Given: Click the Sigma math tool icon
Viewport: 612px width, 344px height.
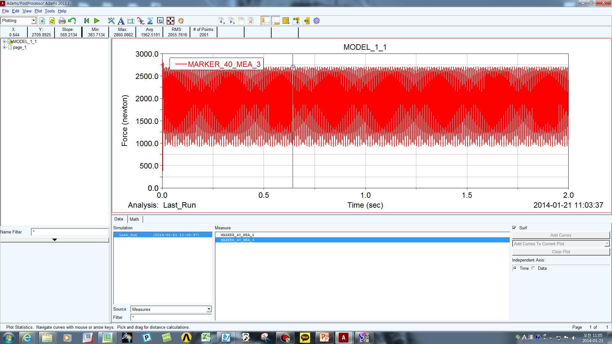Looking at the screenshot, I should point(150,21).
